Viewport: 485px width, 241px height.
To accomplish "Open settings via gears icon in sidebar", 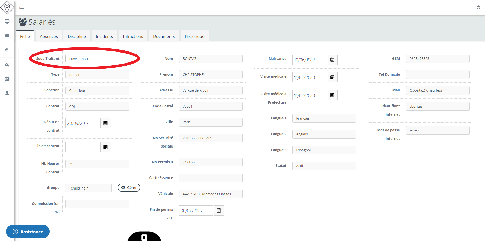I will click(7, 65).
